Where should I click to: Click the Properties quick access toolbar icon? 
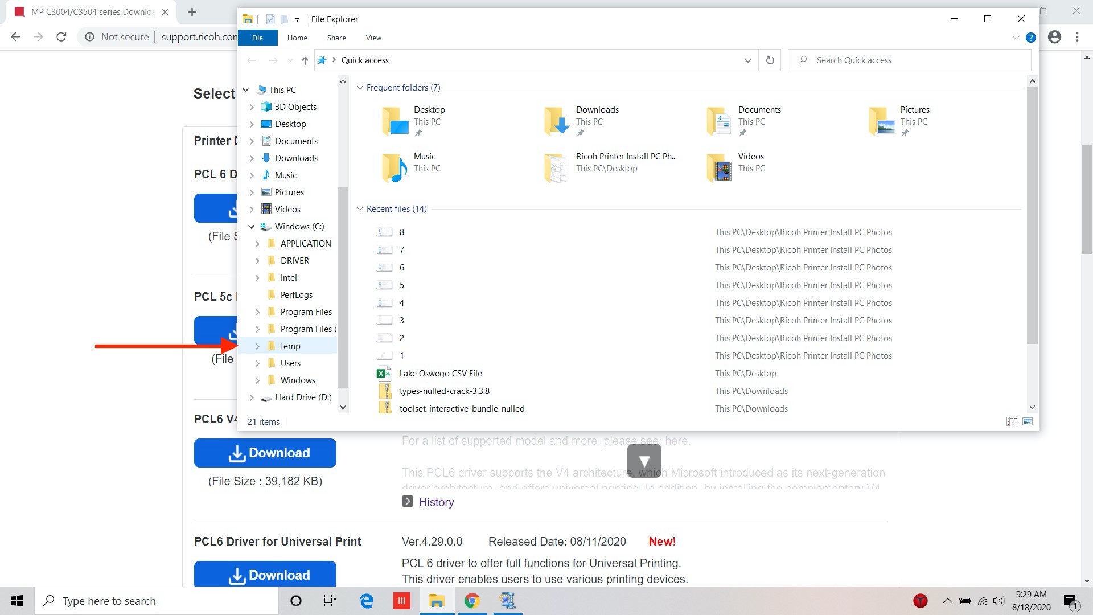[x=270, y=19]
